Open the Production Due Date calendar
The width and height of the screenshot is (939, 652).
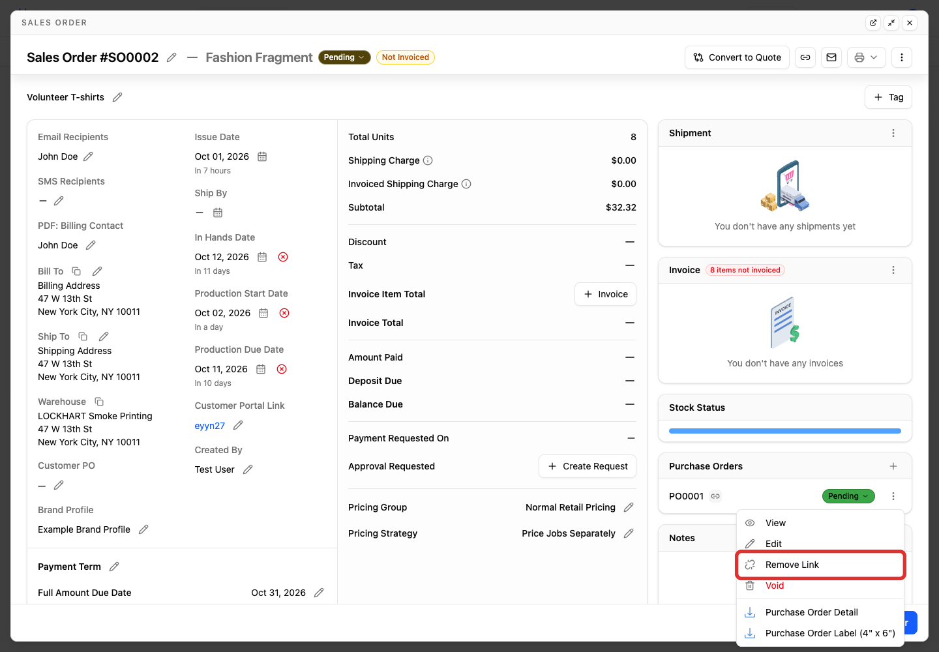tap(261, 369)
